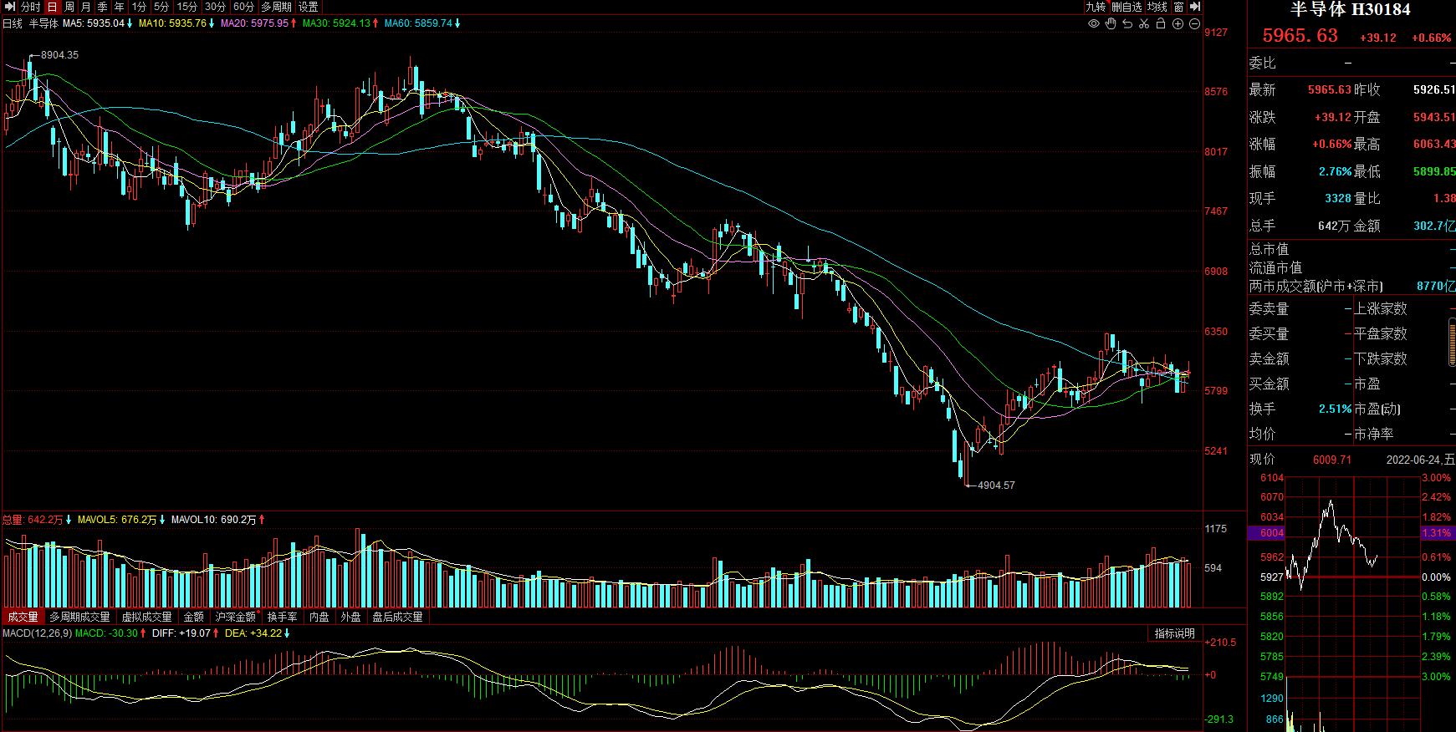
Task: Select the 盘后成交量 tab
Action: pos(397,617)
